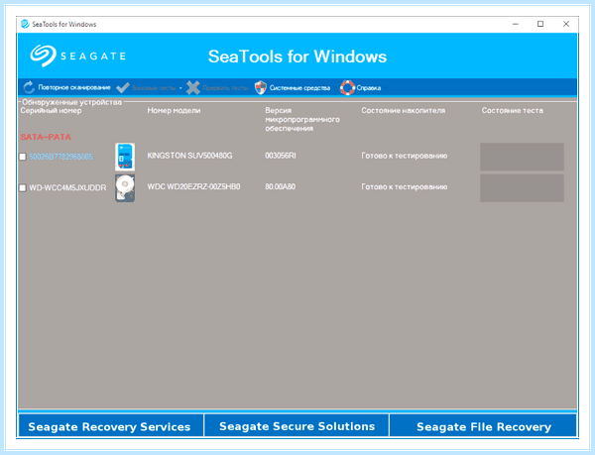Open Seagate Recovery Services
Image resolution: width=595 pixels, height=455 pixels.
pos(110,426)
